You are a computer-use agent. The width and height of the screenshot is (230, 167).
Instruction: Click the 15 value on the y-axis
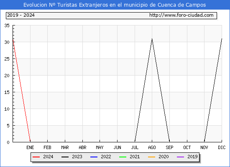[7, 92]
